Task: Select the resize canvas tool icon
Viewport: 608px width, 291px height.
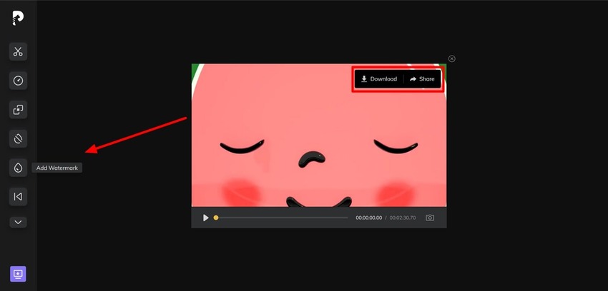Action: tap(19, 110)
